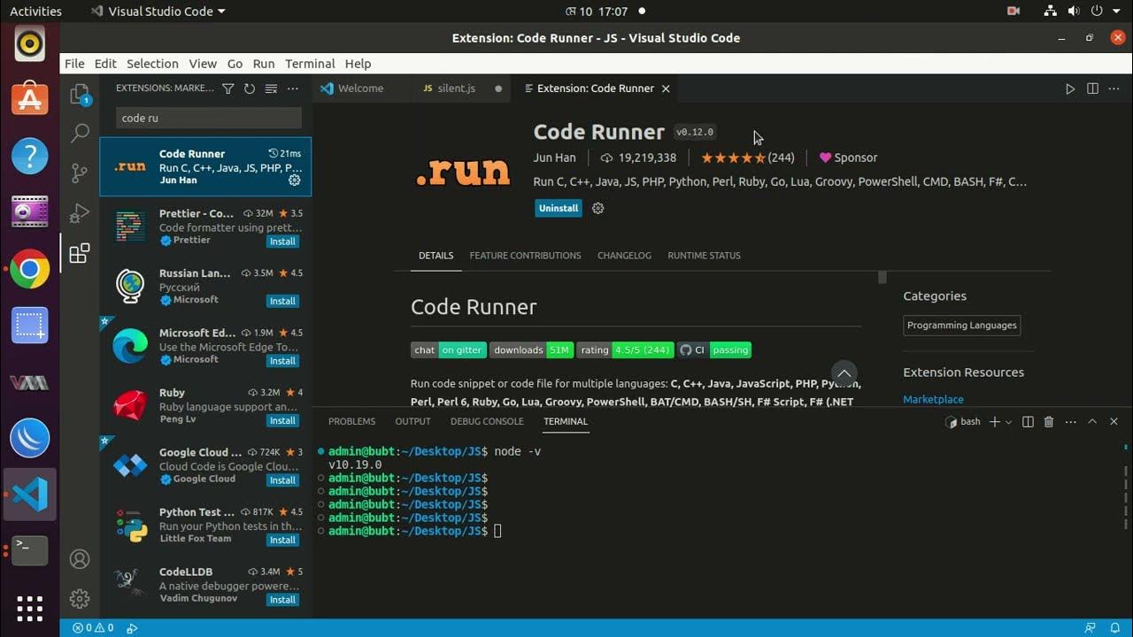Click the Sponsor link
Image resolution: width=1133 pixels, height=637 pixels.
(848, 157)
